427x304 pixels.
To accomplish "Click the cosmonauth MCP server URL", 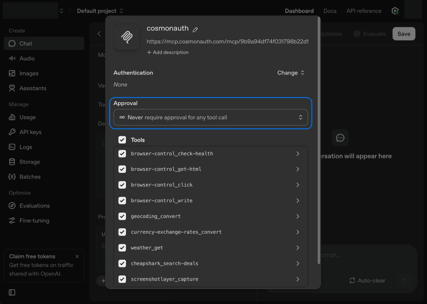I will coord(228,42).
